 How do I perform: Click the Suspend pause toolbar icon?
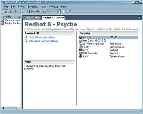pyautogui.click(x=11, y=11)
